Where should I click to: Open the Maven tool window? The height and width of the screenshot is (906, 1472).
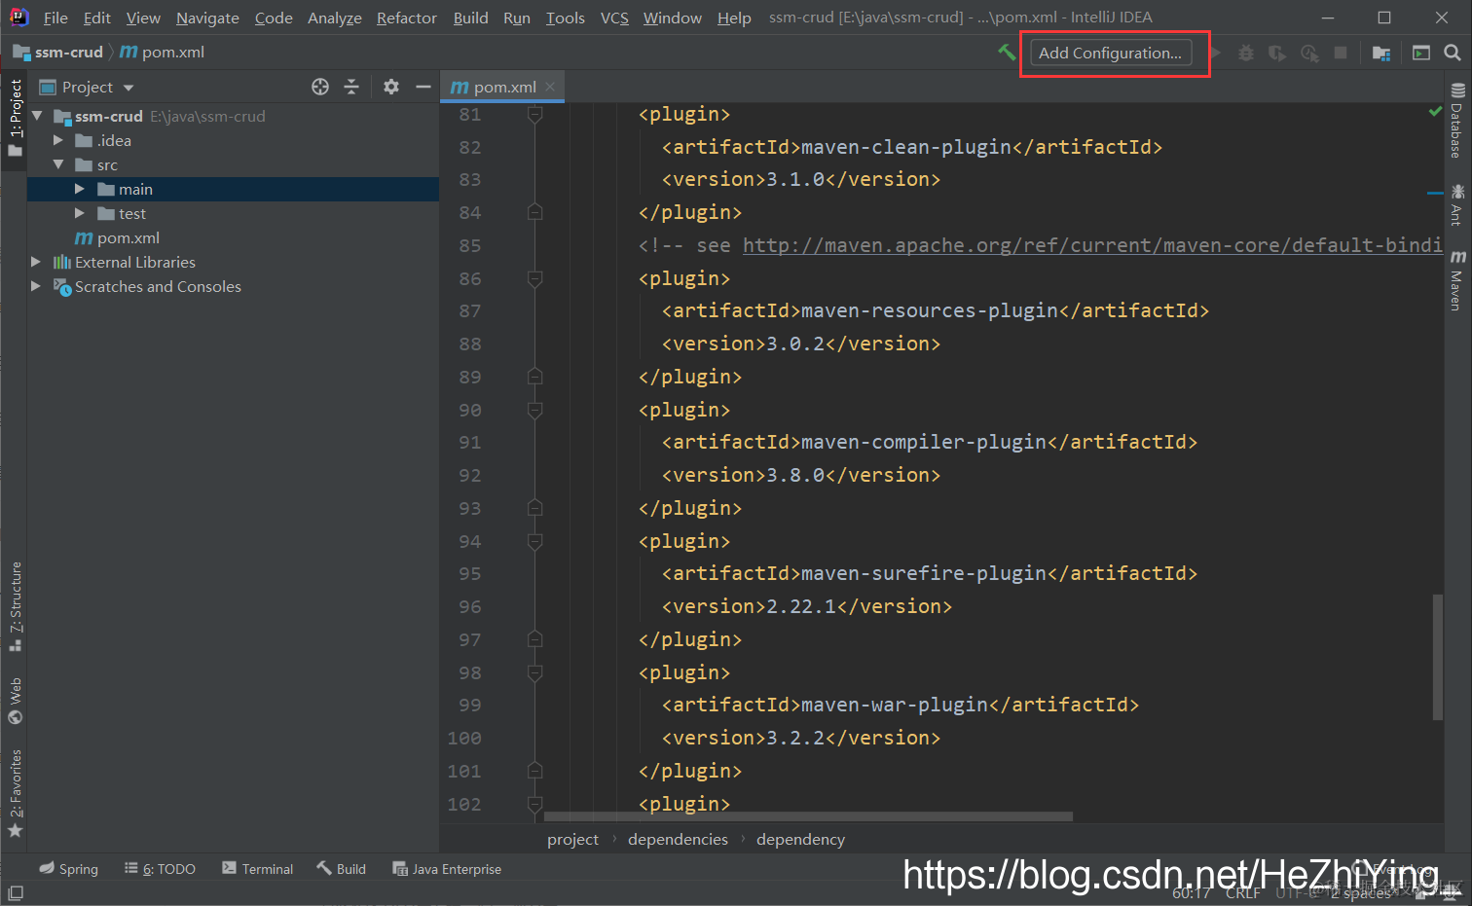(1457, 280)
